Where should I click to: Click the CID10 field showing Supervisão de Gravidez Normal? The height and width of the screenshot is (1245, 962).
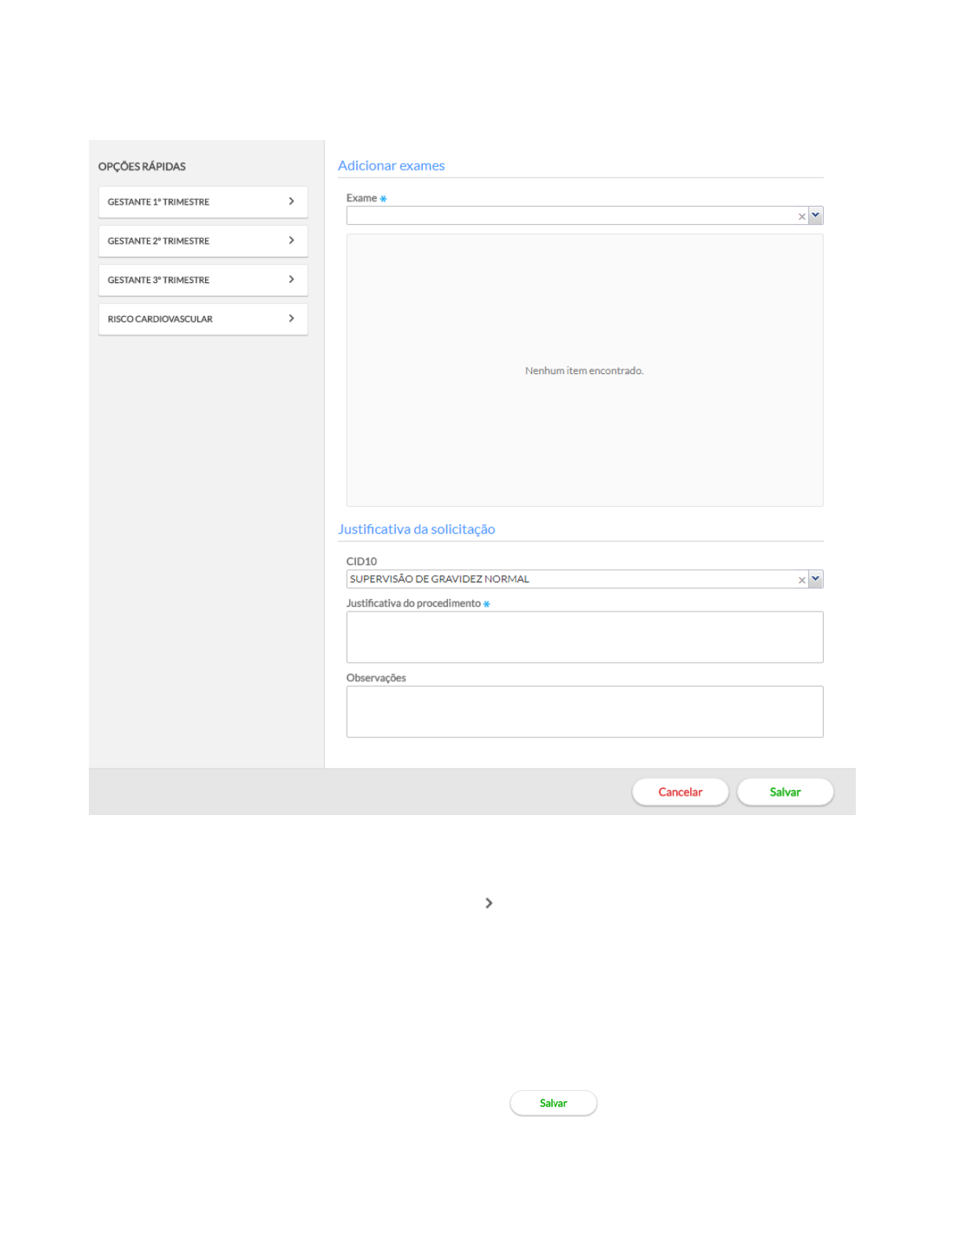[x=570, y=579]
